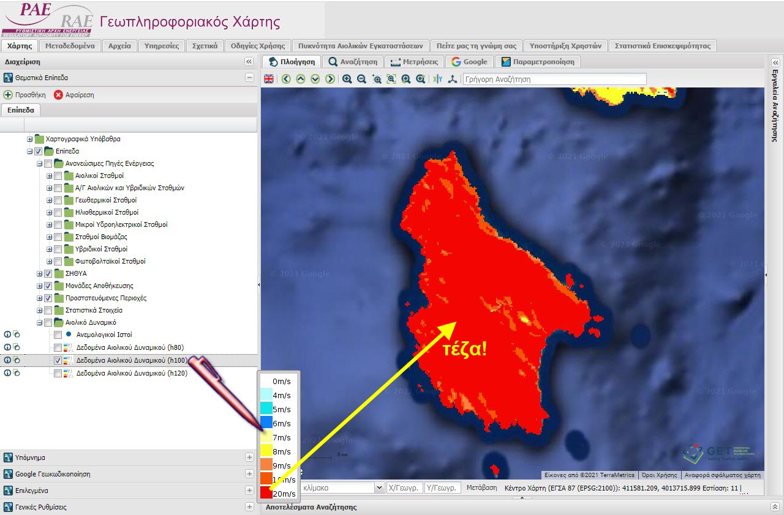Image resolution: width=784 pixels, height=515 pixels.
Task: Expand the Φωτοβολταϊκοί Σταθμοί node
Action: point(49,261)
